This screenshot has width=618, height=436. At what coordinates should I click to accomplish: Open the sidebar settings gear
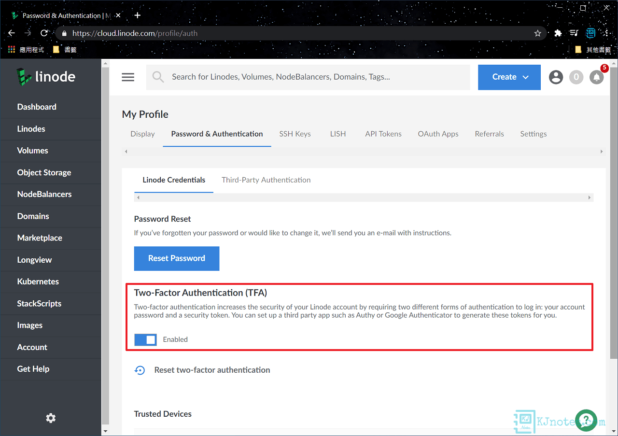point(51,418)
